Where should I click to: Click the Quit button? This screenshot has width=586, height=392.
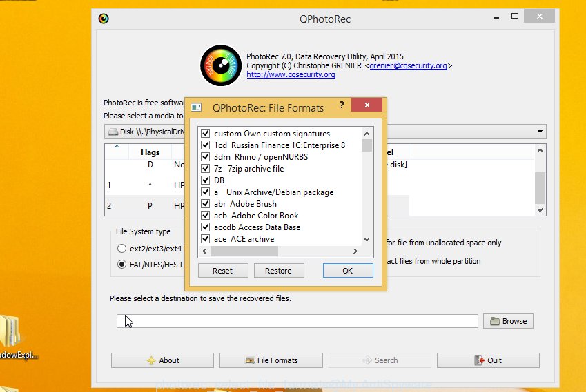tap(488, 360)
